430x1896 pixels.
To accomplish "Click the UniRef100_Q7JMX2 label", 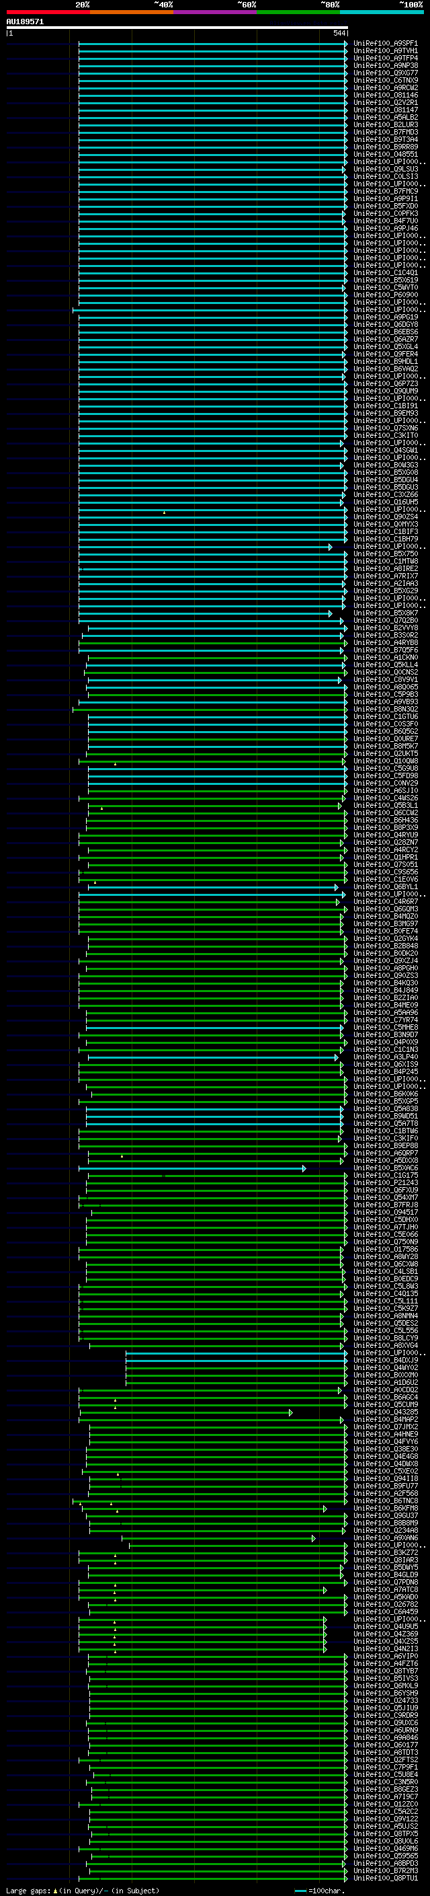I will (x=385, y=1427).
